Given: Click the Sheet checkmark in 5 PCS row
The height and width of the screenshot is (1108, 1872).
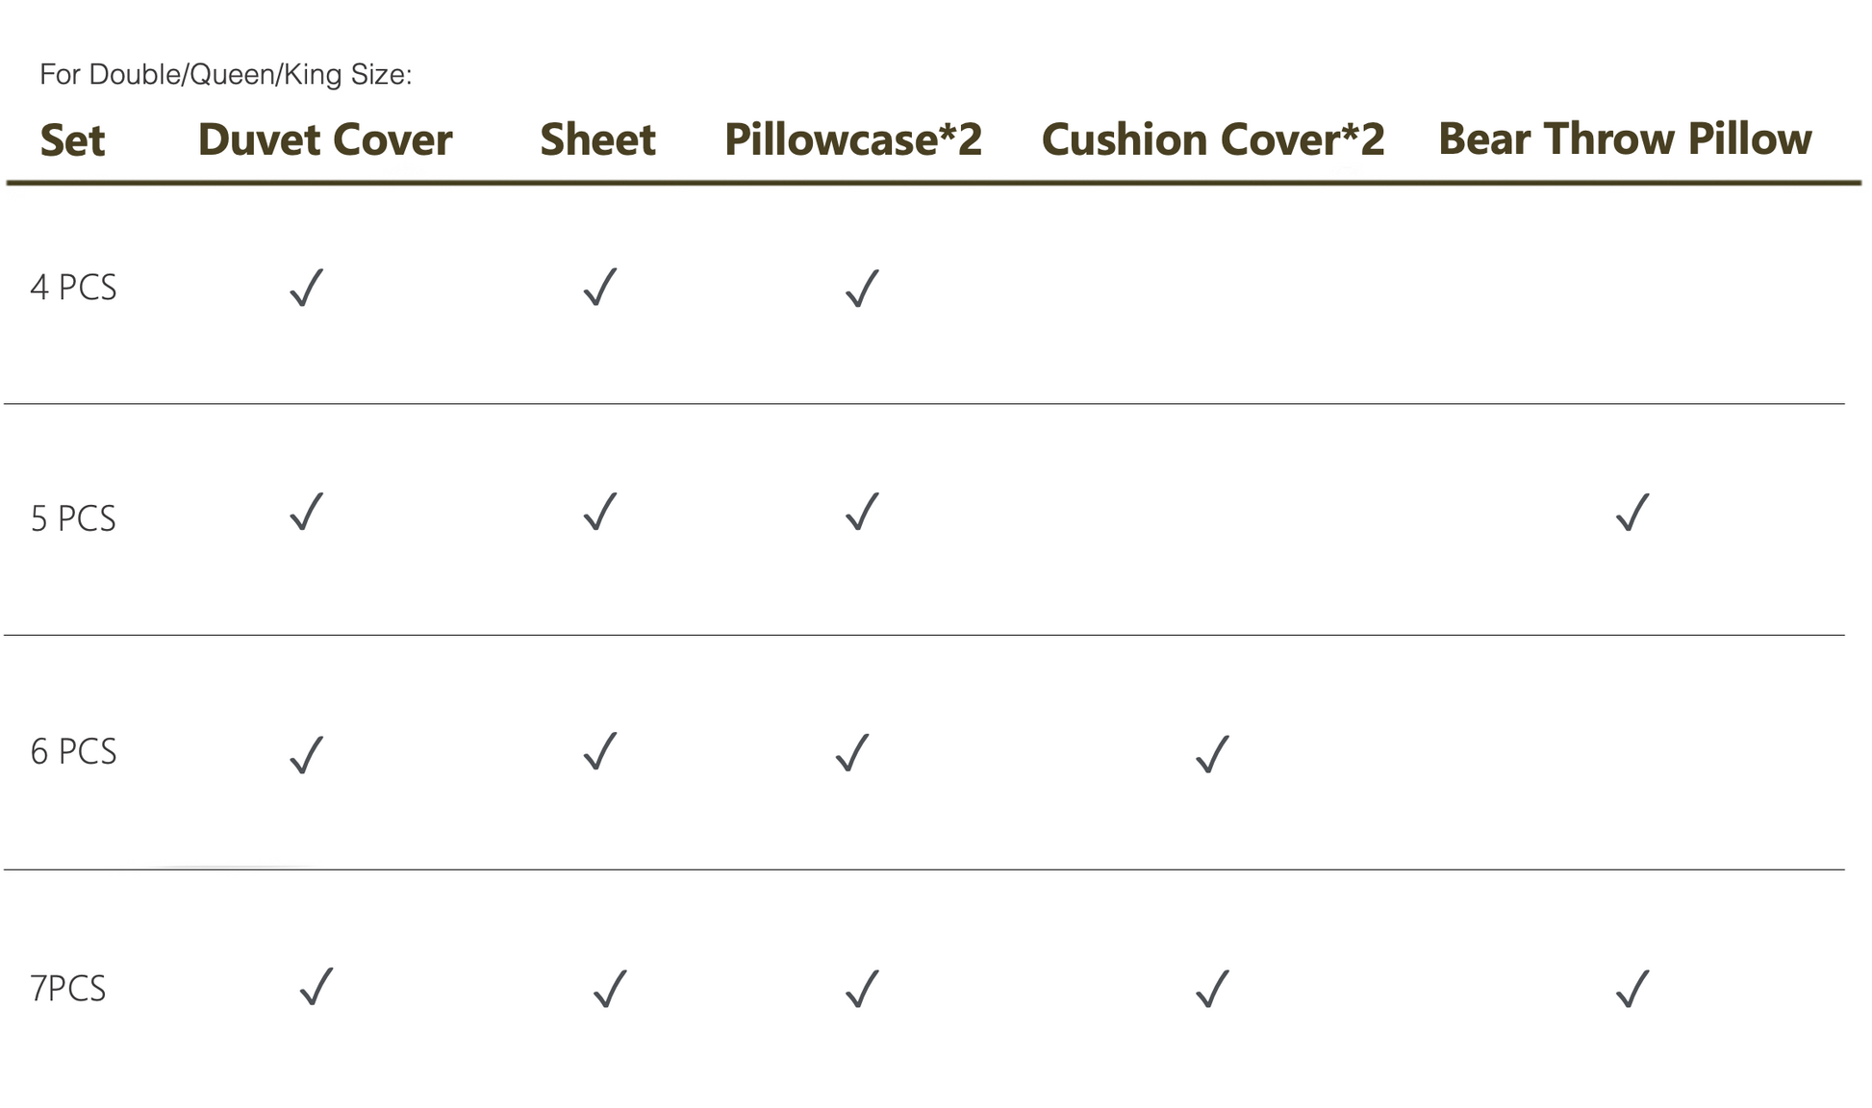Looking at the screenshot, I should point(600,512).
